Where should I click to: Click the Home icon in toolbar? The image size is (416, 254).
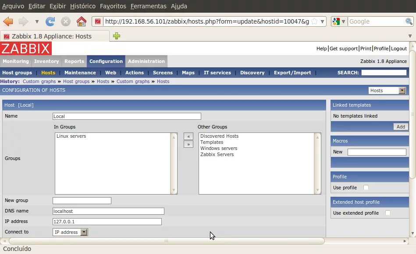pos(82,21)
